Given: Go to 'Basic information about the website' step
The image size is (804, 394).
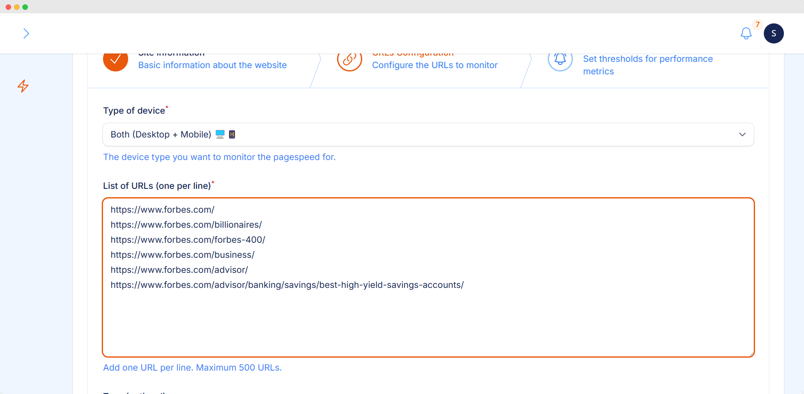Looking at the screenshot, I should point(212,65).
